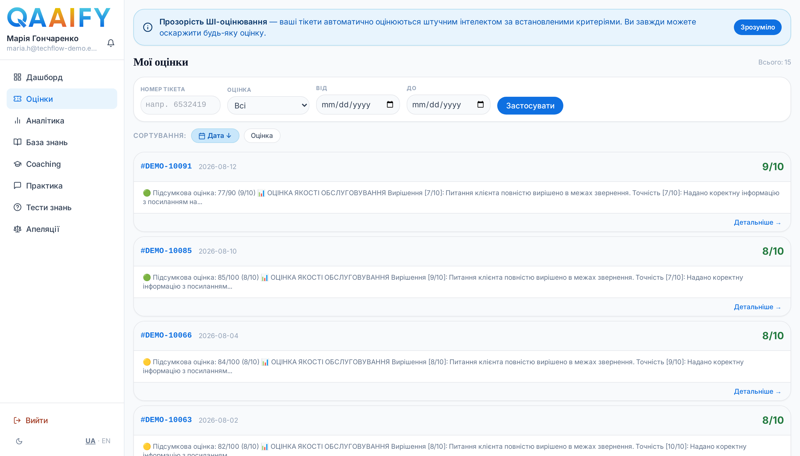
Task: Go to Апеляції page
Action: pyautogui.click(x=62, y=229)
